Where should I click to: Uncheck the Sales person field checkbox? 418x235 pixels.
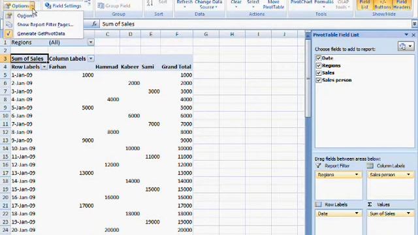[x=319, y=80]
